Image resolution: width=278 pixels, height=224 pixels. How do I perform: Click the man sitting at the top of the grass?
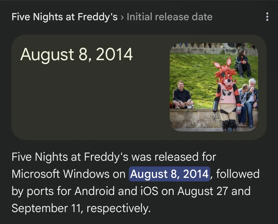point(243,64)
